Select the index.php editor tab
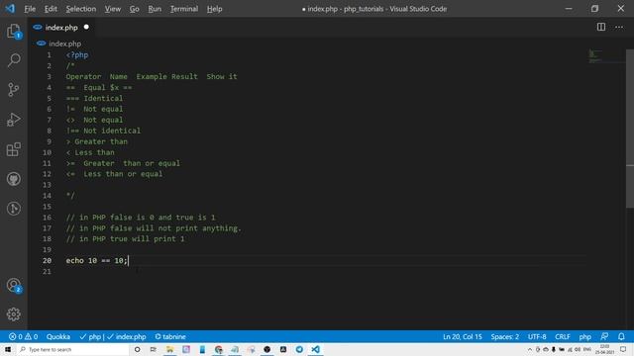 61,27
